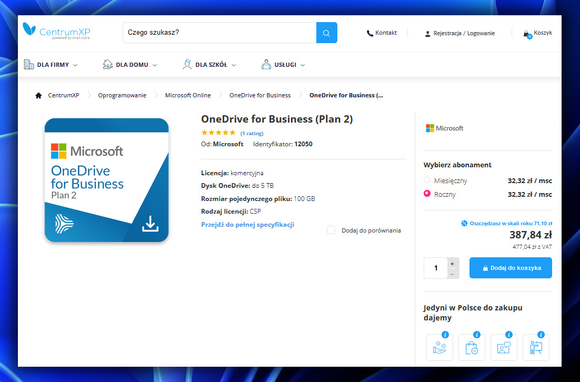Select the Miesięczny subscription radio button

click(427, 180)
